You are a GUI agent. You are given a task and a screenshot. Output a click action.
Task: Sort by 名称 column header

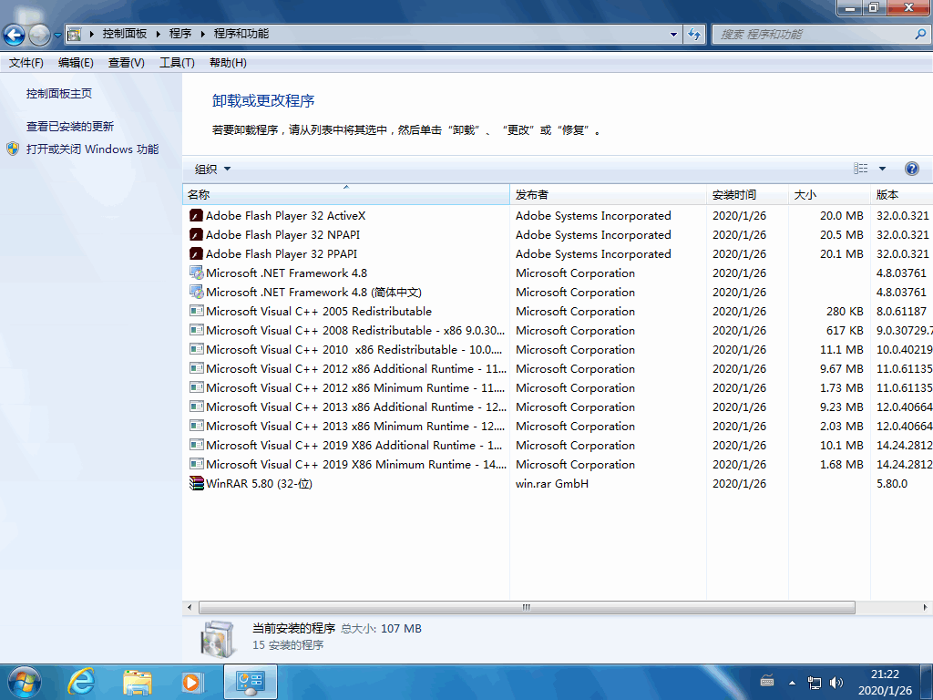click(345, 195)
